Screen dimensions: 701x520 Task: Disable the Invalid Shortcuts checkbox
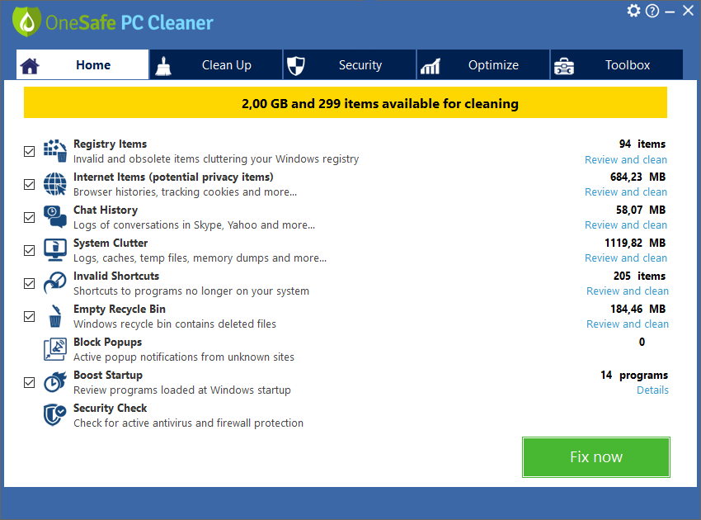click(x=29, y=283)
